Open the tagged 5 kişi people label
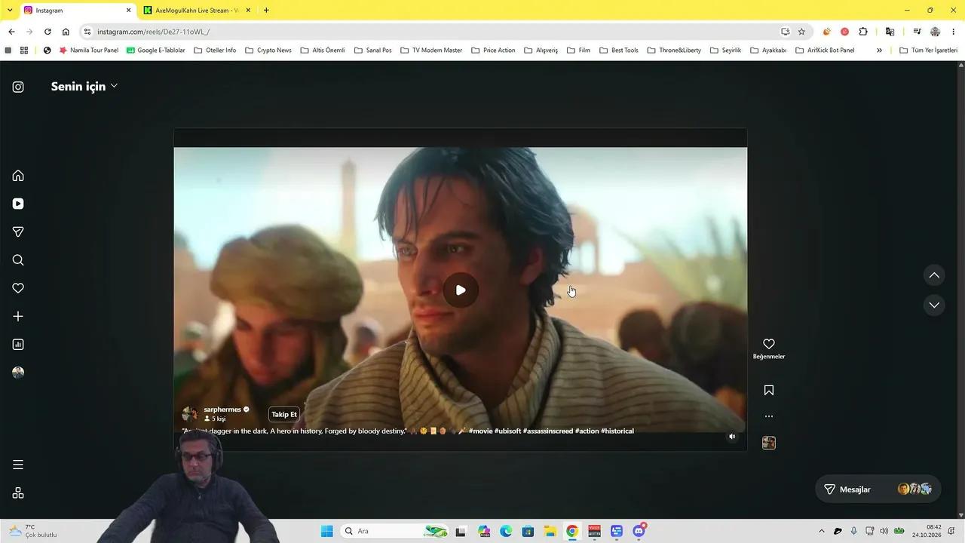 216,419
